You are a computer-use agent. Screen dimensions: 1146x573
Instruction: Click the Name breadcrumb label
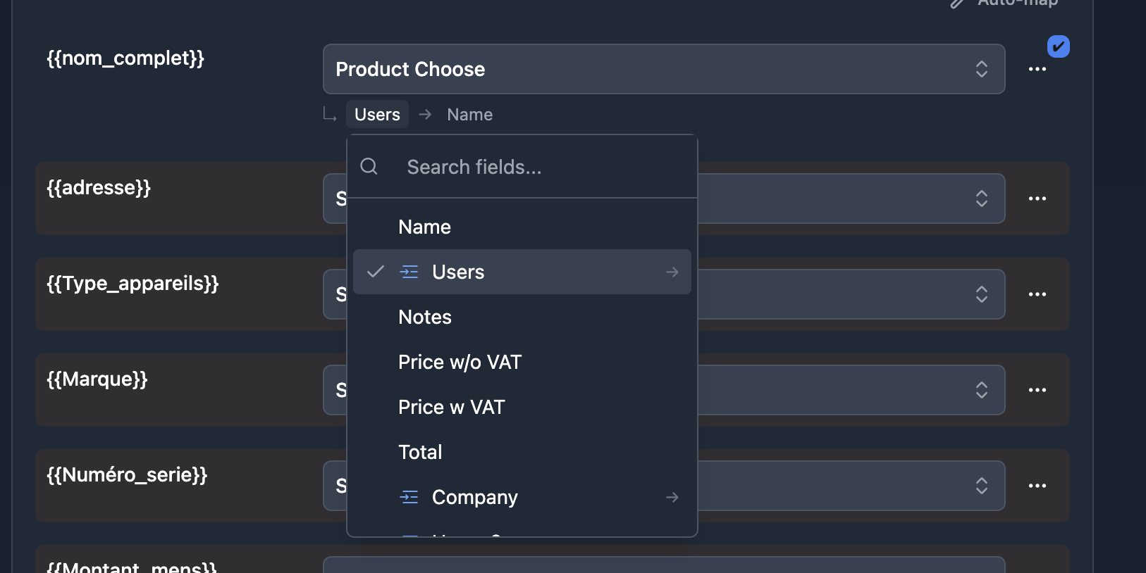(x=469, y=115)
